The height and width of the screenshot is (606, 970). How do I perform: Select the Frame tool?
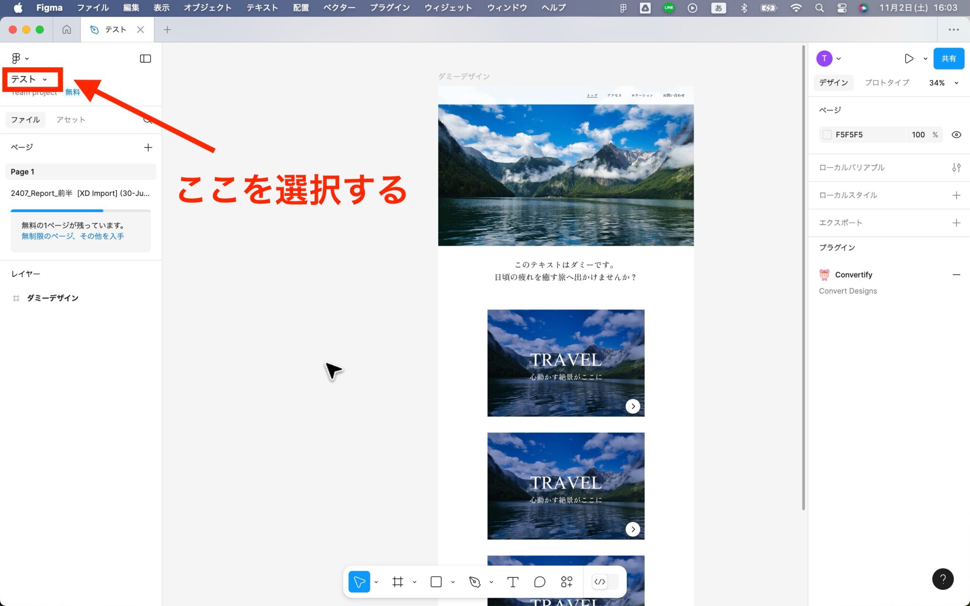[x=398, y=581]
